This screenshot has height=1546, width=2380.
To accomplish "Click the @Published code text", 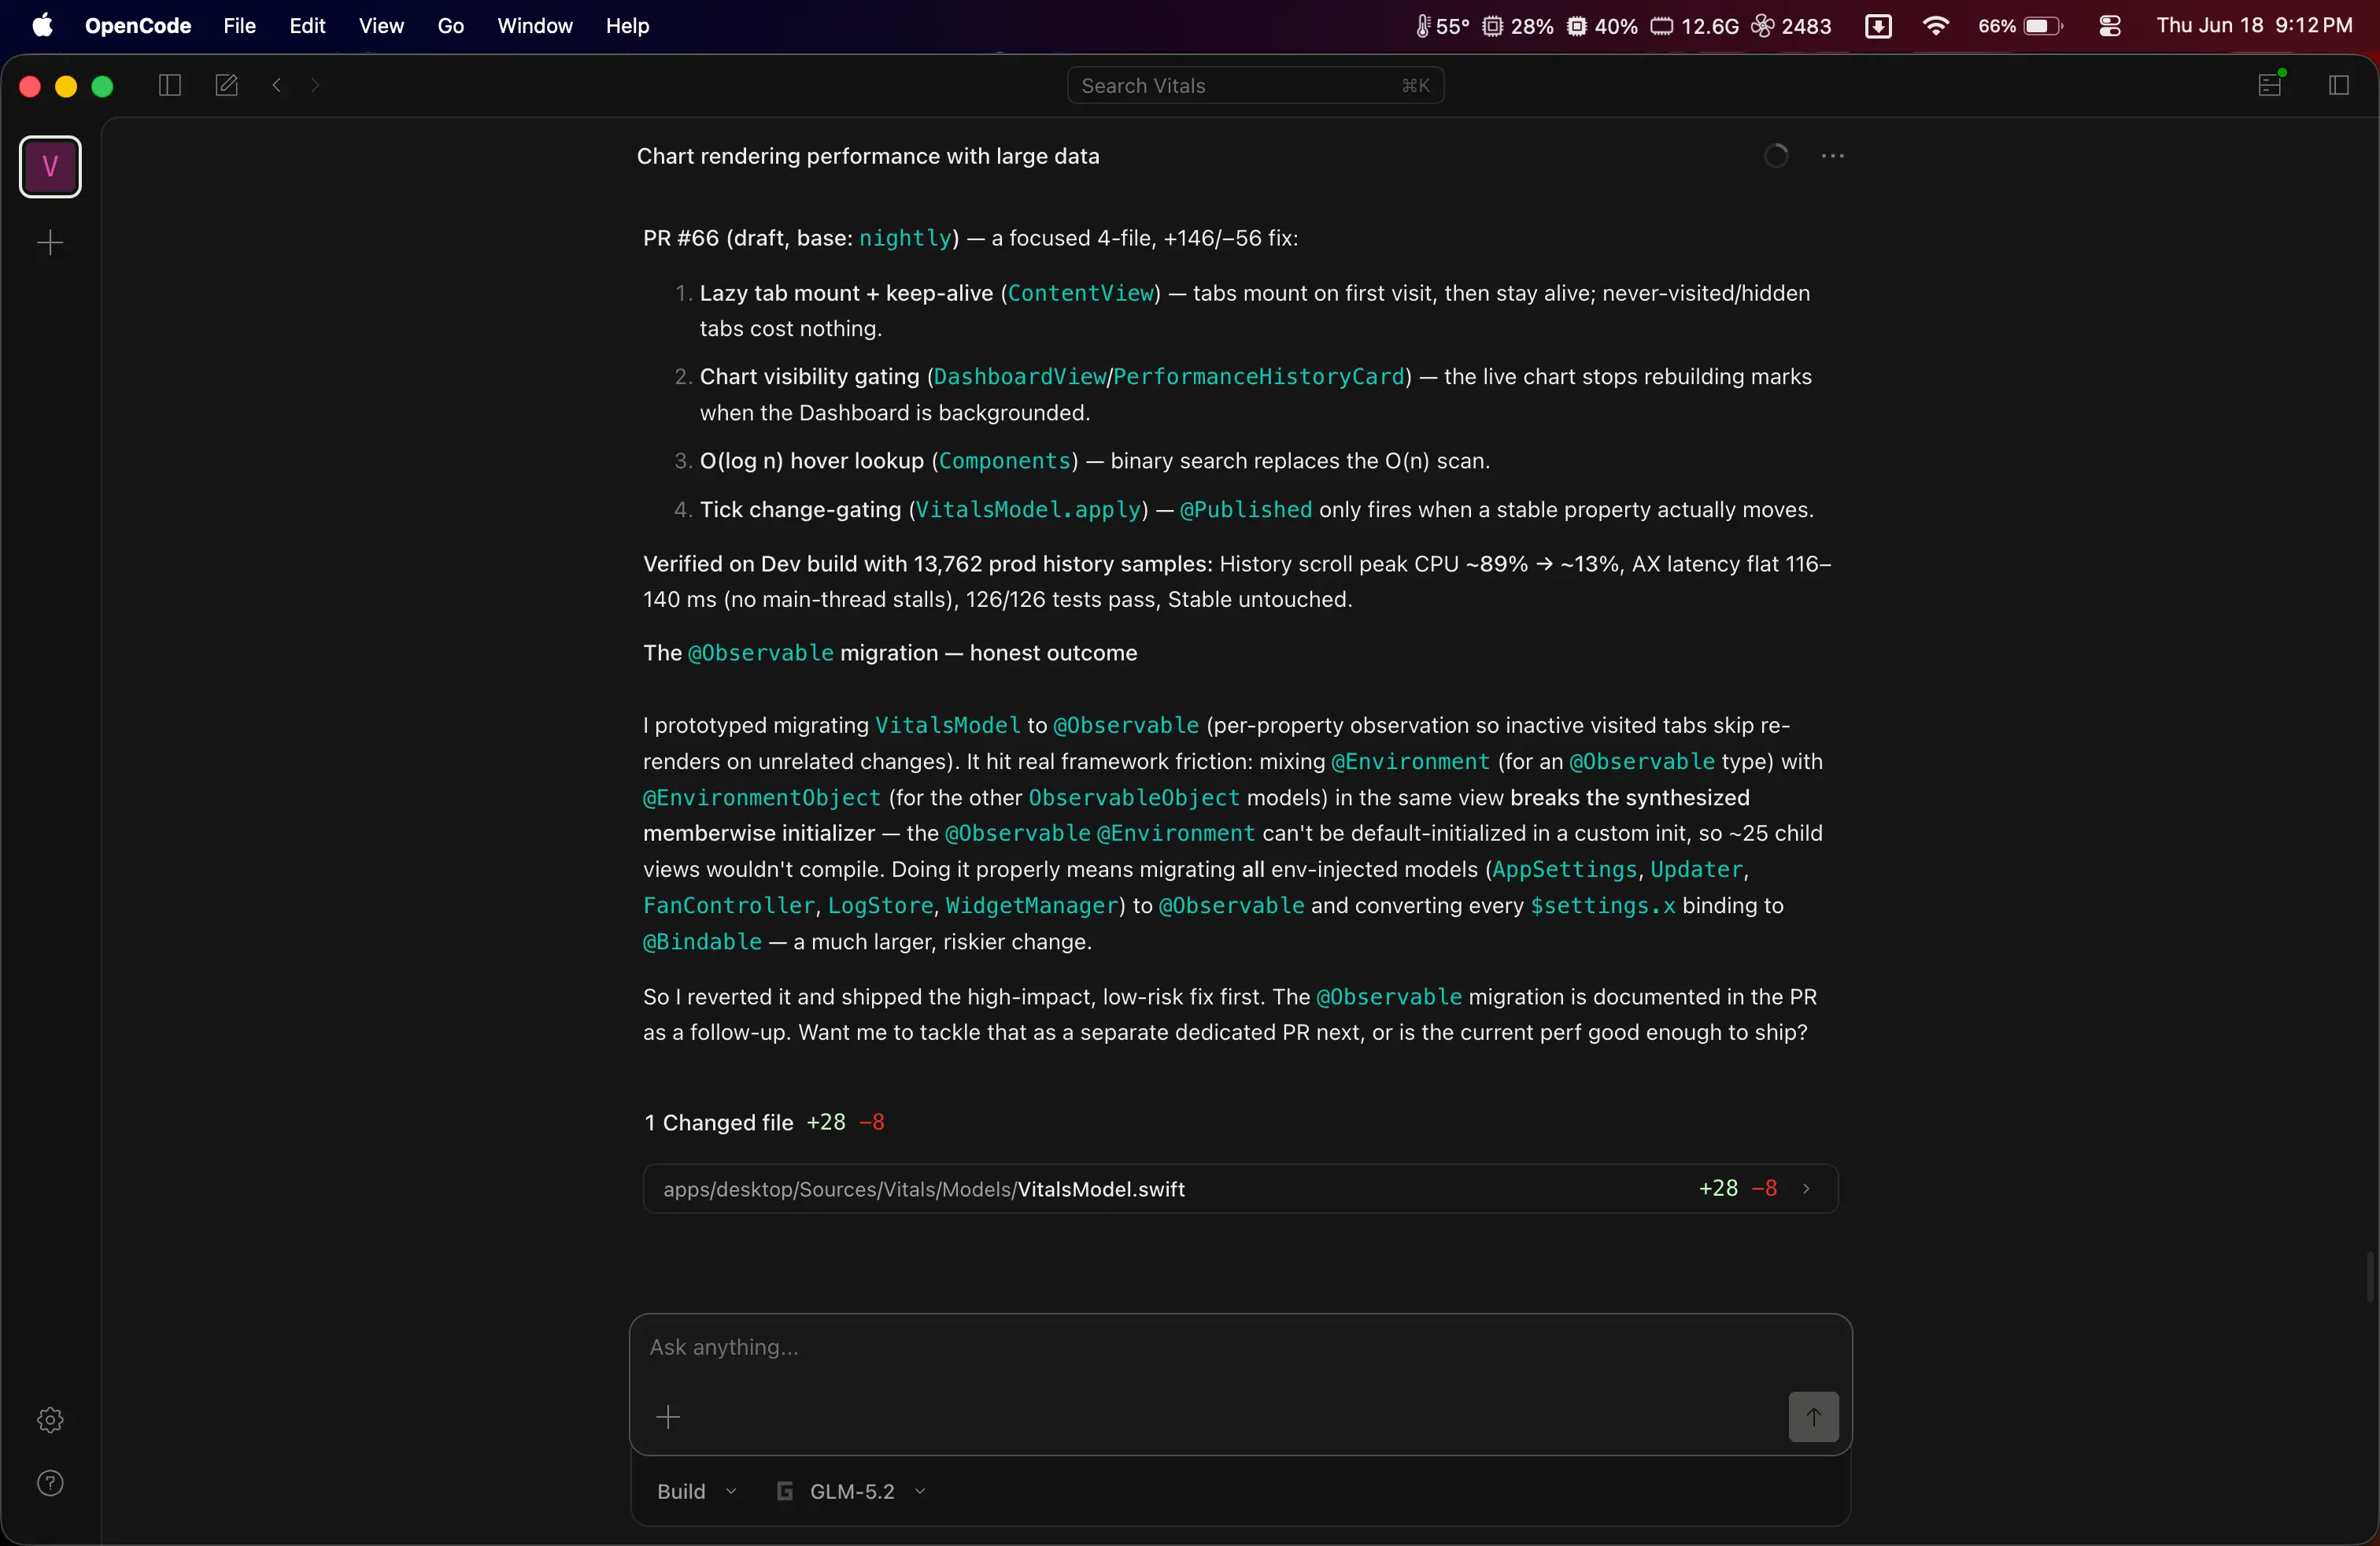I will (1246, 509).
